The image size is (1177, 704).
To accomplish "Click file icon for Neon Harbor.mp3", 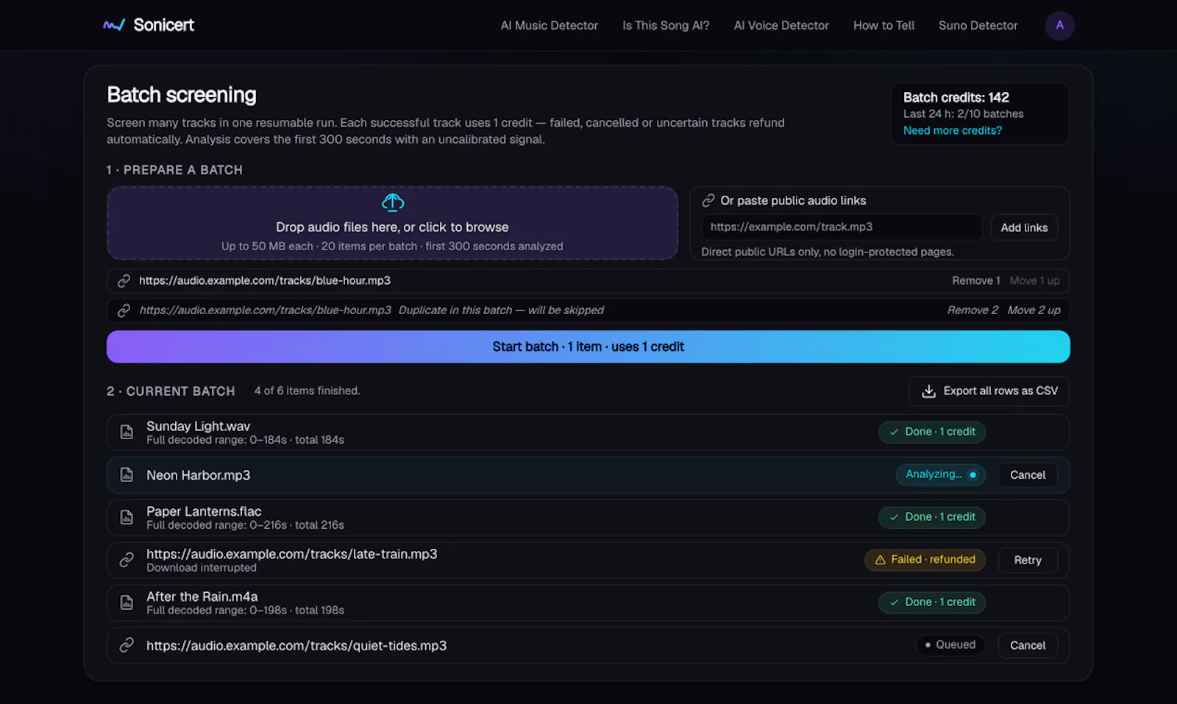I will pos(127,475).
